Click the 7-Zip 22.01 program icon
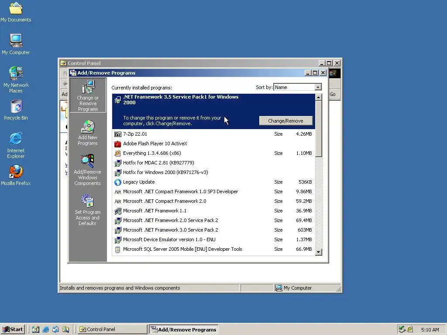Screen dimensions: 447x335 [118, 134]
